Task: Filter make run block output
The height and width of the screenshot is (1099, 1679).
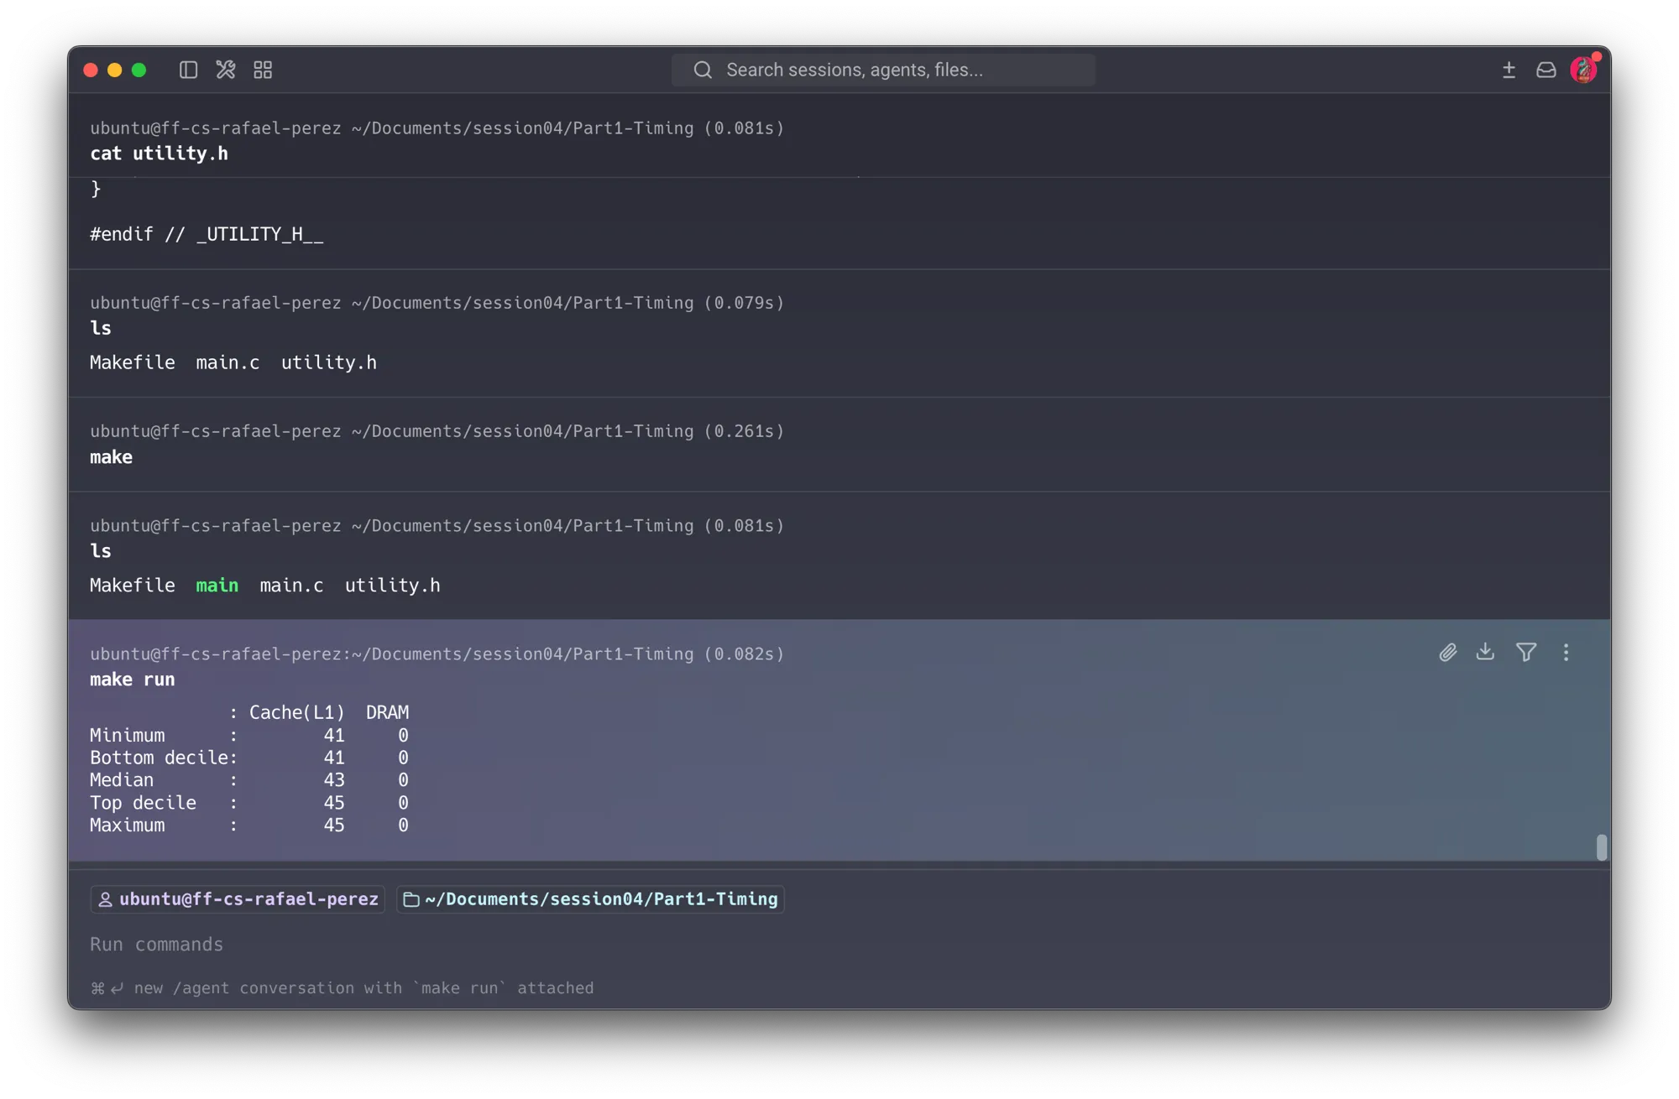Action: (x=1526, y=652)
